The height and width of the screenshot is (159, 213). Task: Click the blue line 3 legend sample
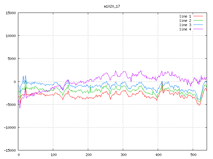pyautogui.click(x=198, y=25)
